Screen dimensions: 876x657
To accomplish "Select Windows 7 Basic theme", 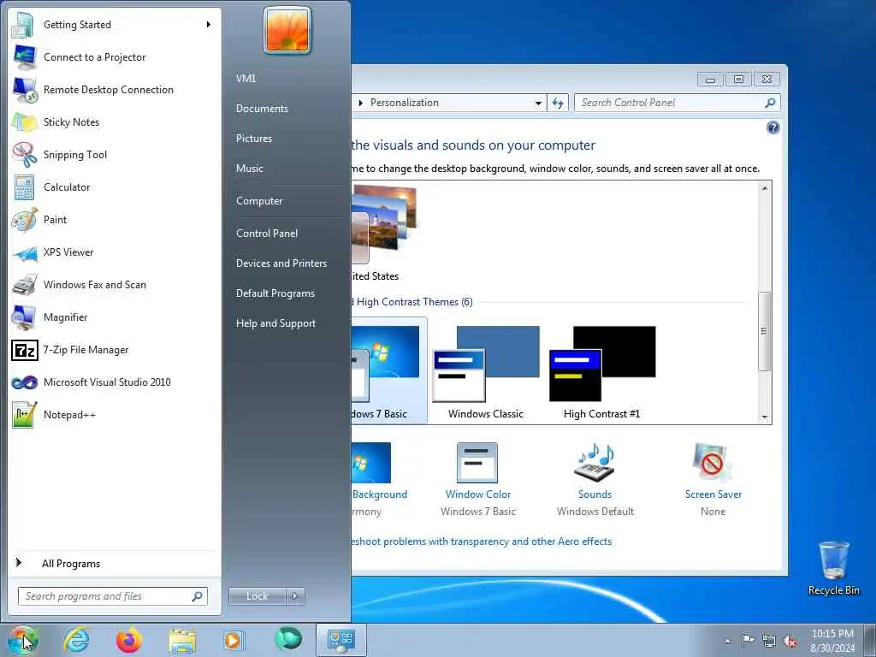I will point(389,370).
